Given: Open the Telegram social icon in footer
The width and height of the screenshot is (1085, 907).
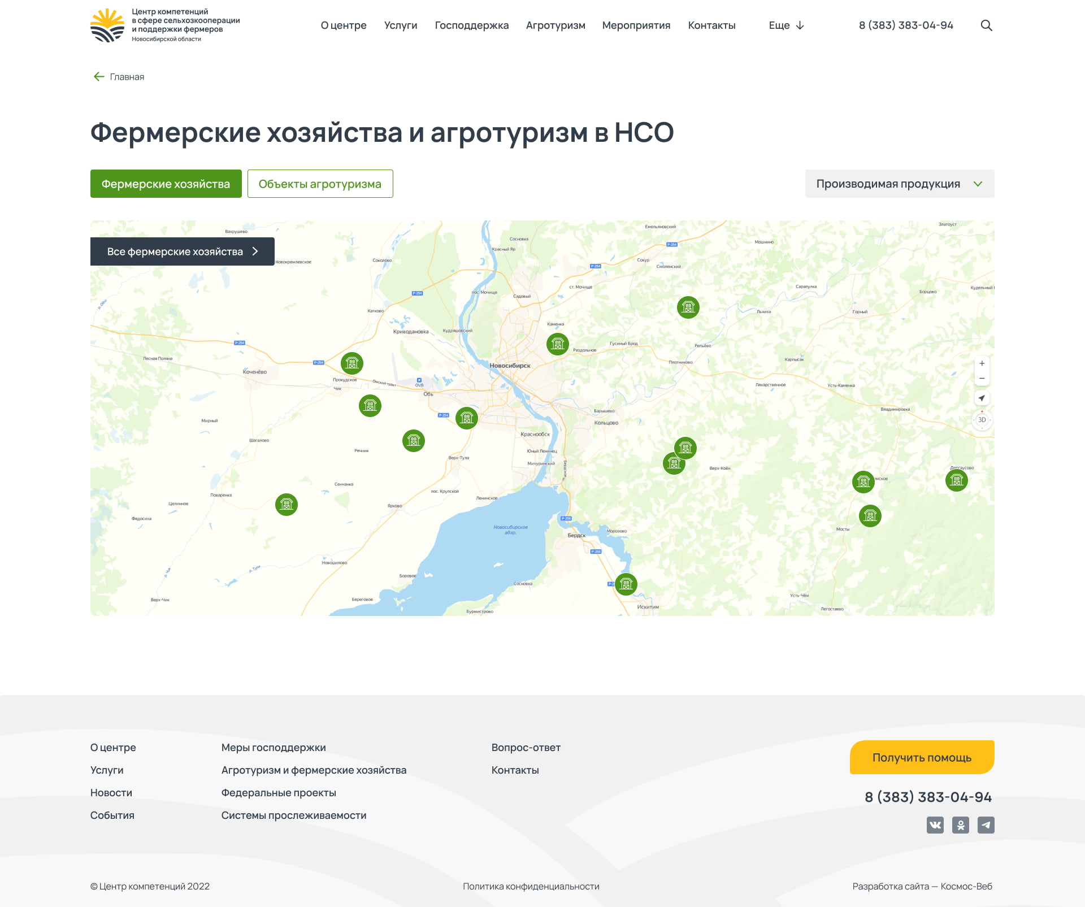Looking at the screenshot, I should (x=986, y=825).
